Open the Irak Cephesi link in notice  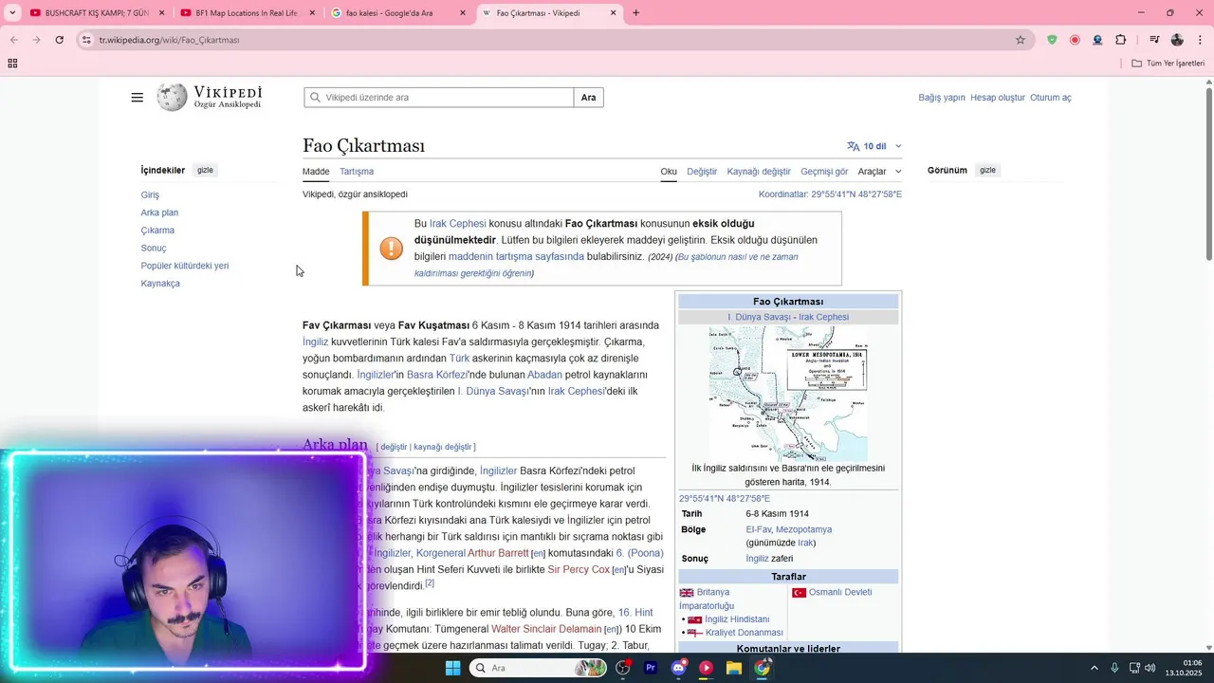tap(458, 224)
